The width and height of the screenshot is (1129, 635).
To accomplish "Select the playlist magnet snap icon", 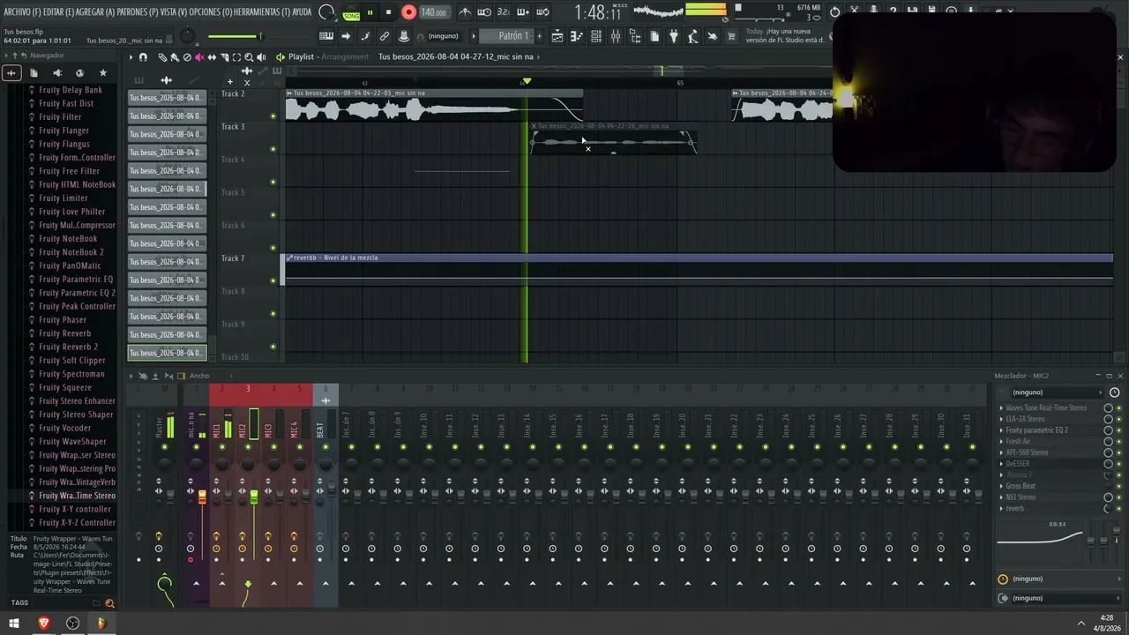I will point(143,57).
